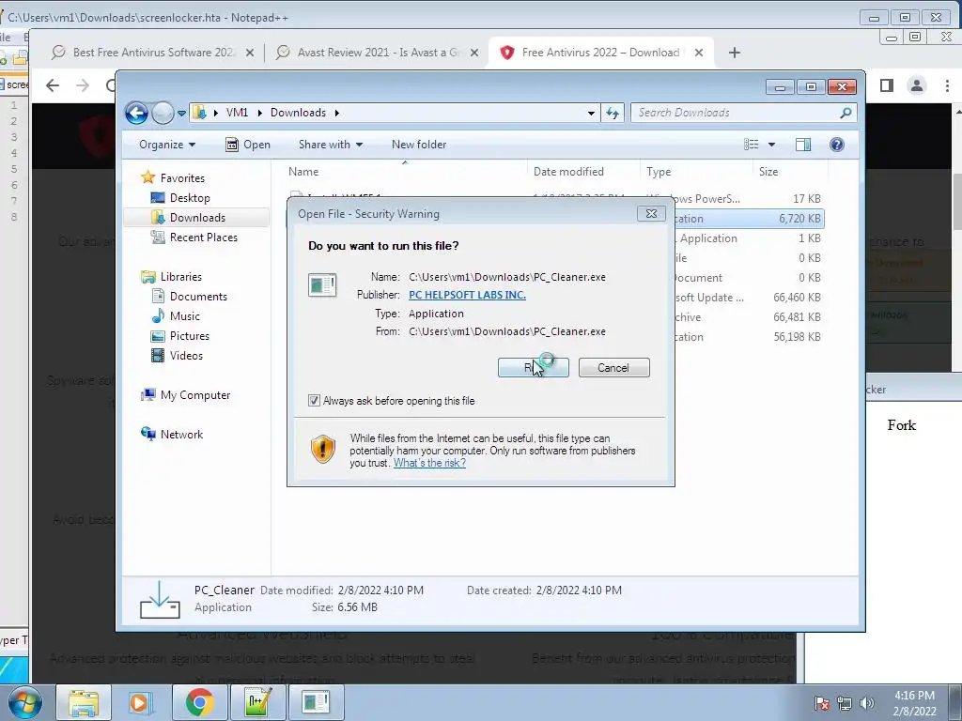Open the view options dropdown arrow
The height and width of the screenshot is (721, 962).
tap(772, 145)
